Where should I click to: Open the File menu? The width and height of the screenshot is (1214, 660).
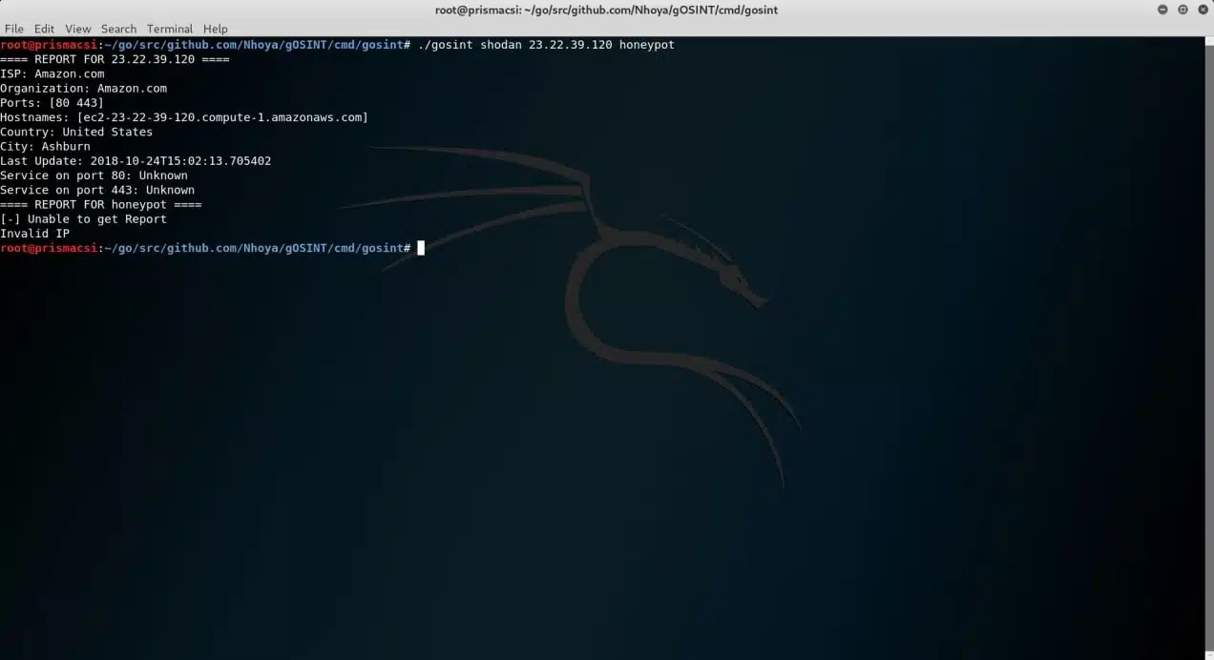(x=13, y=29)
